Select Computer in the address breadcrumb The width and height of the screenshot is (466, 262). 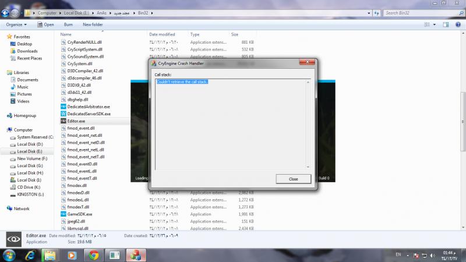[x=47, y=13]
